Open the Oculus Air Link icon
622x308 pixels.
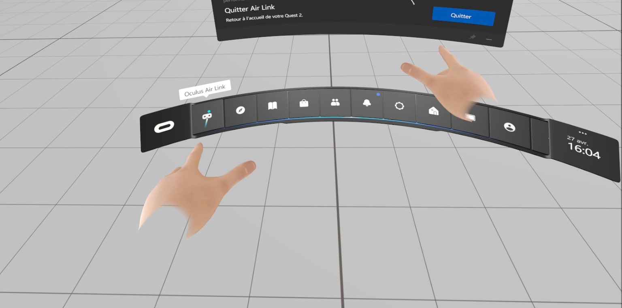pos(207,118)
